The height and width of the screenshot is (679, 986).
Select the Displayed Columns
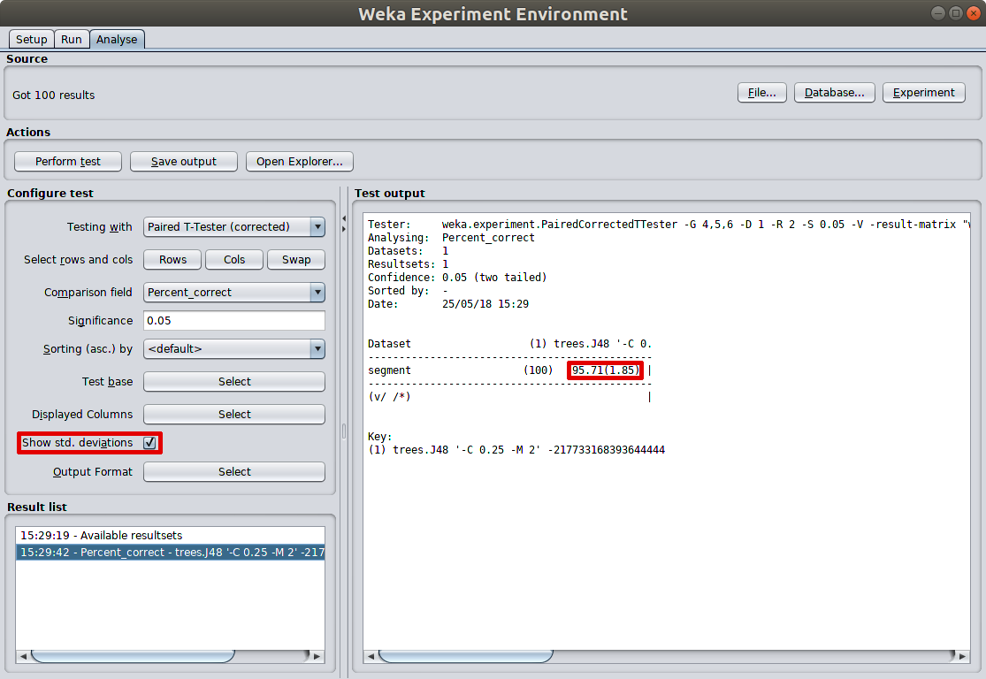[x=234, y=415]
